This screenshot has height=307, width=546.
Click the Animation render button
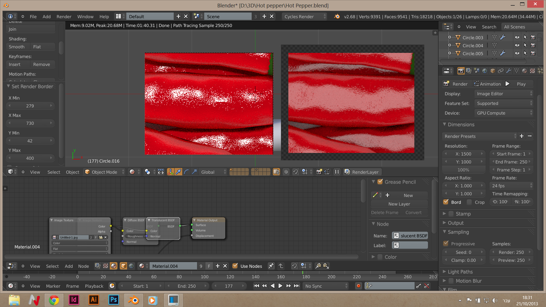487,84
